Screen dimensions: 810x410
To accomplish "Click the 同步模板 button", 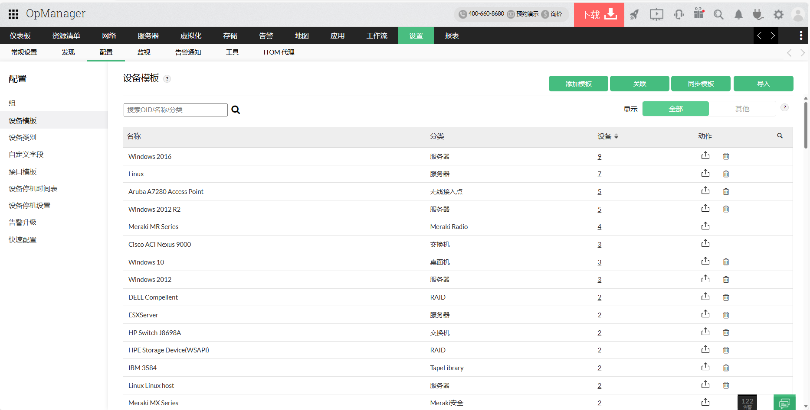I will [x=701, y=84].
